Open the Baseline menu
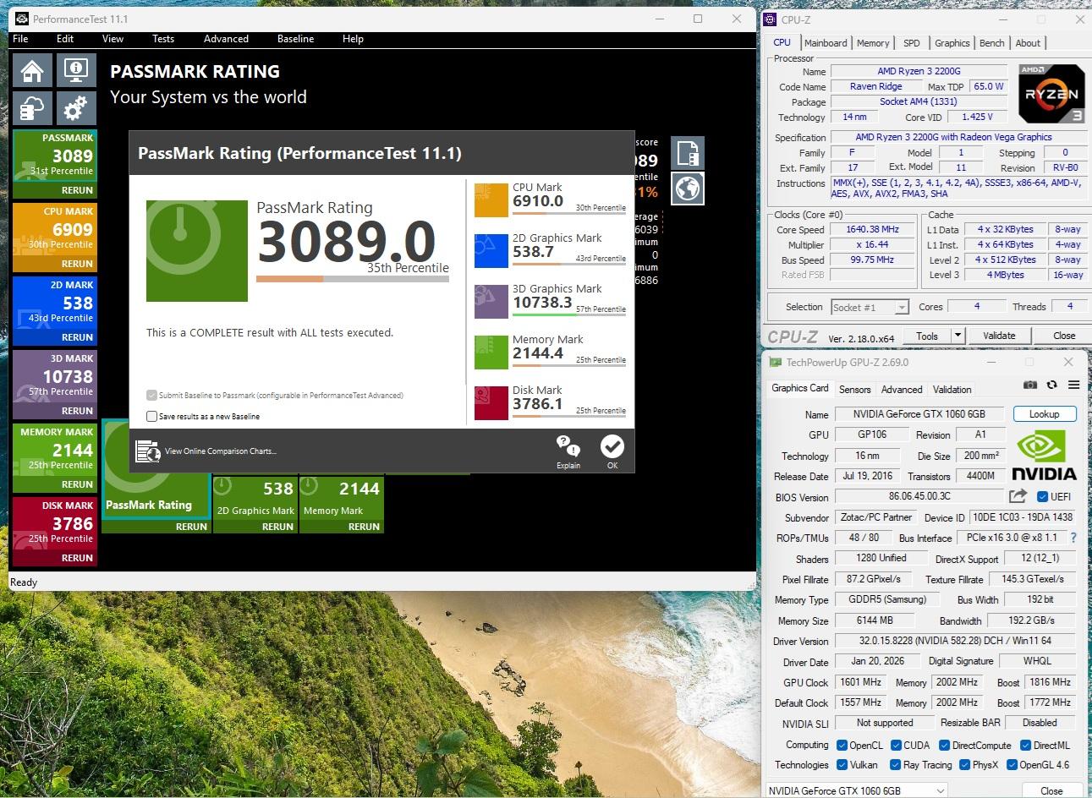Image resolution: width=1092 pixels, height=798 pixels. pos(295,39)
